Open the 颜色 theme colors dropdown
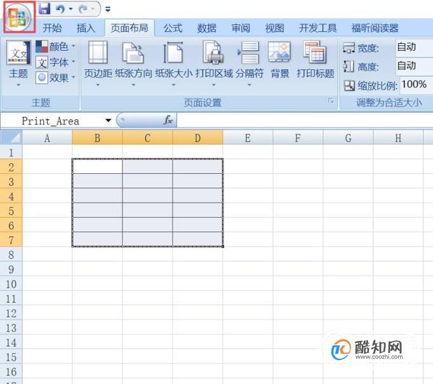The width and height of the screenshot is (433, 384). (55, 46)
